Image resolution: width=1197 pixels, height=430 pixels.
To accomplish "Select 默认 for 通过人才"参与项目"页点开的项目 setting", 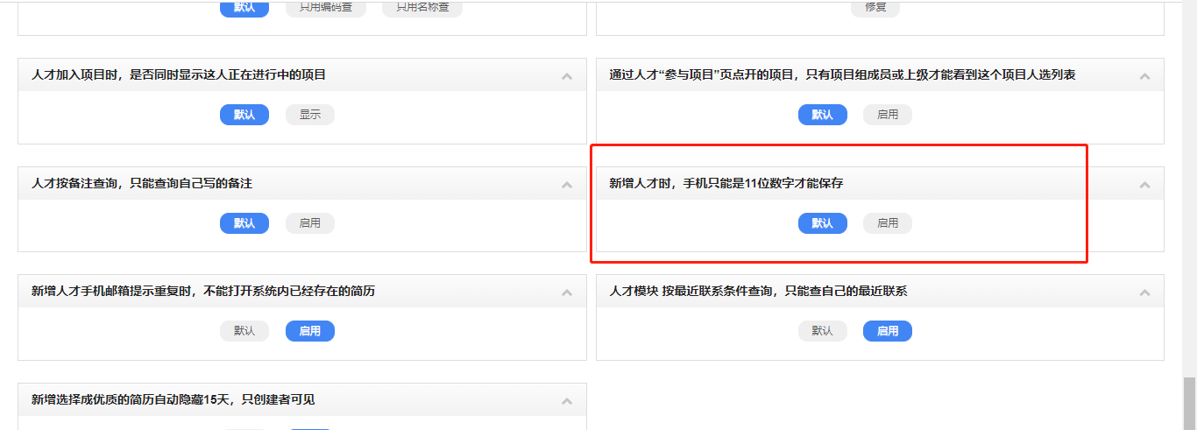I will click(x=823, y=115).
